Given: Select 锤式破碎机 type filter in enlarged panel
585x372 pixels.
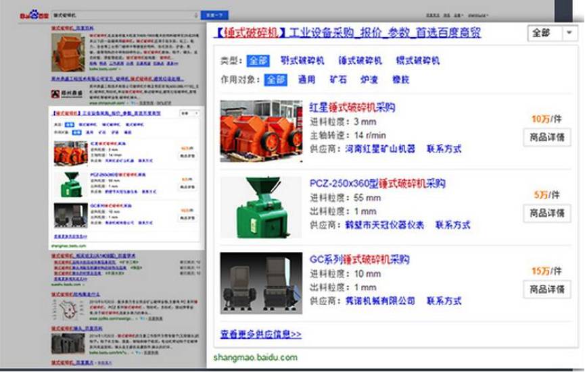Looking at the screenshot, I should click(360, 61).
